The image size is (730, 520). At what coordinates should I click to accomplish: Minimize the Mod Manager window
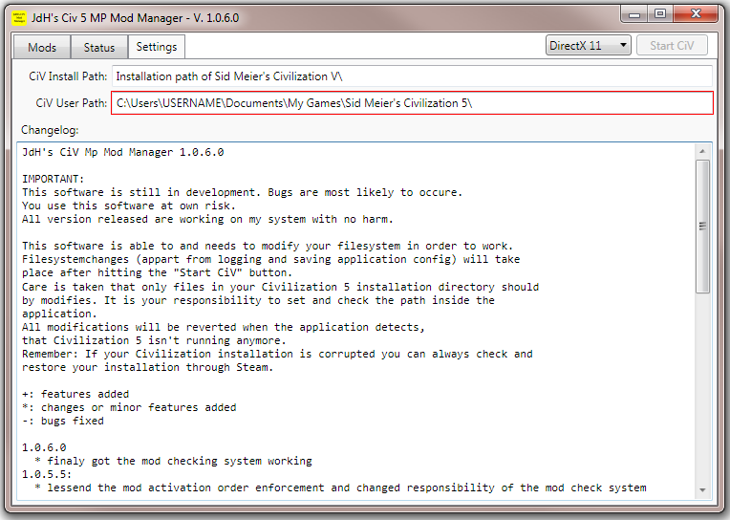tap(634, 14)
